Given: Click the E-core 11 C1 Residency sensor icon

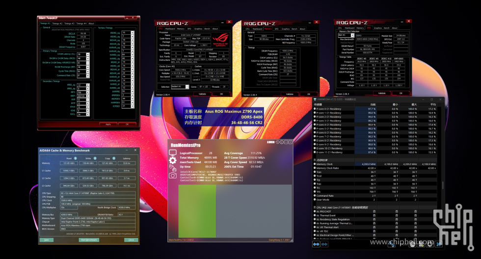Looking at the screenshot, I should 315,152.
